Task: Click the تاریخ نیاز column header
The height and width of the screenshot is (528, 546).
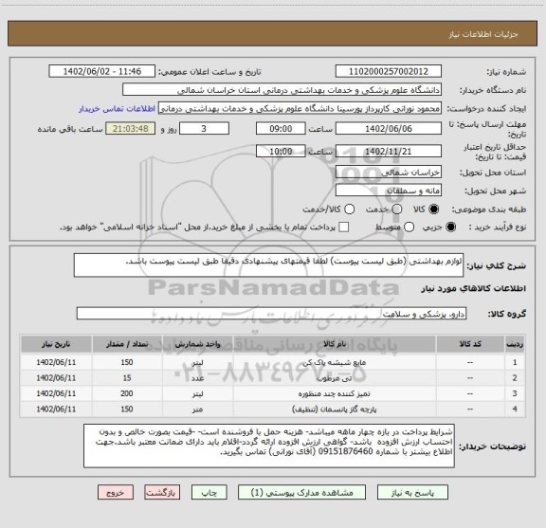Action: click(x=56, y=344)
